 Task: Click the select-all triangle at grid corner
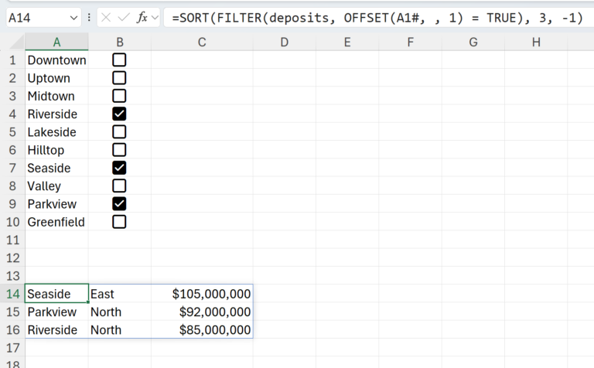pyautogui.click(x=17, y=43)
